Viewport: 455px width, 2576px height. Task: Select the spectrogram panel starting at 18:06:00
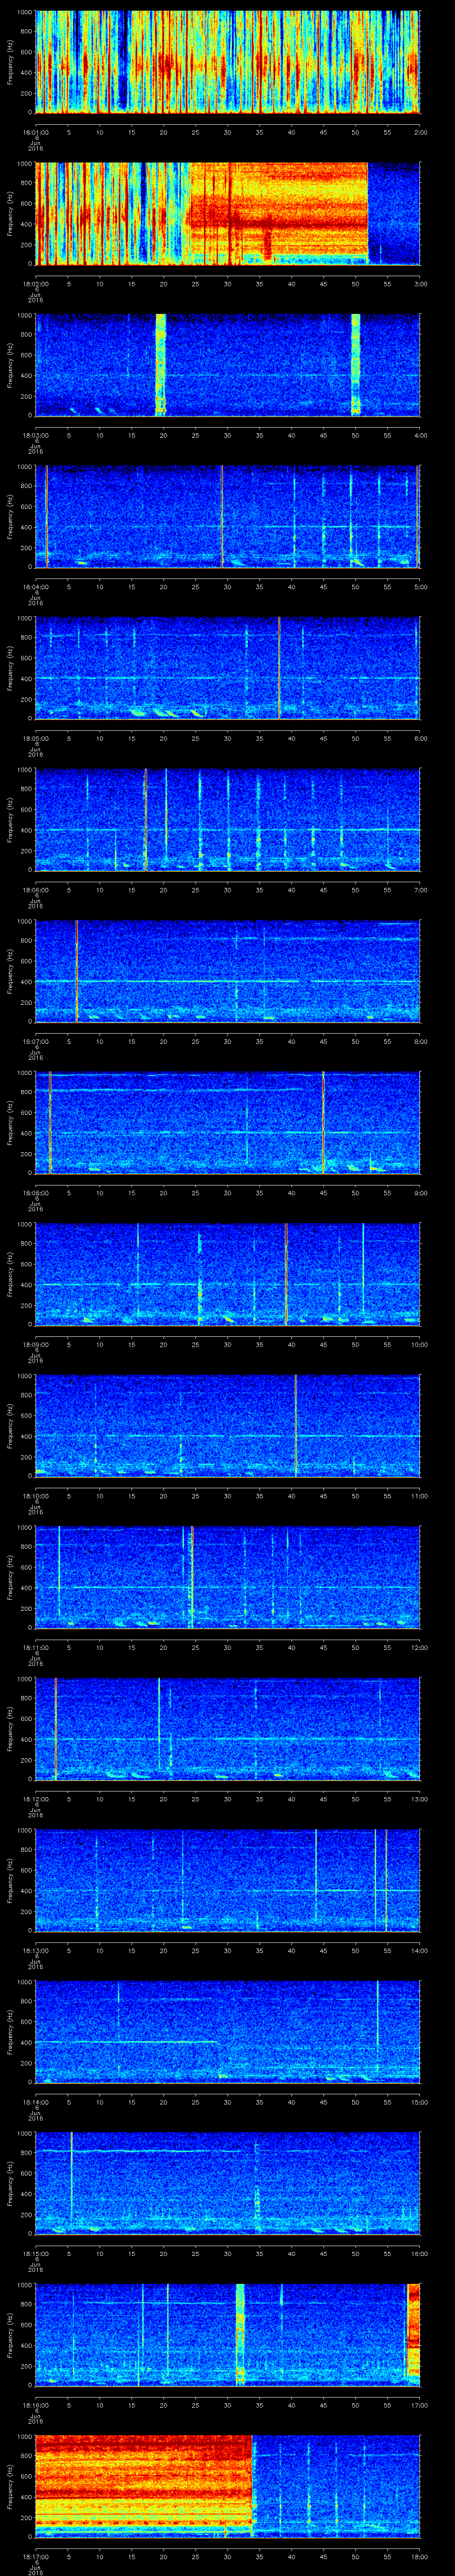click(227, 820)
